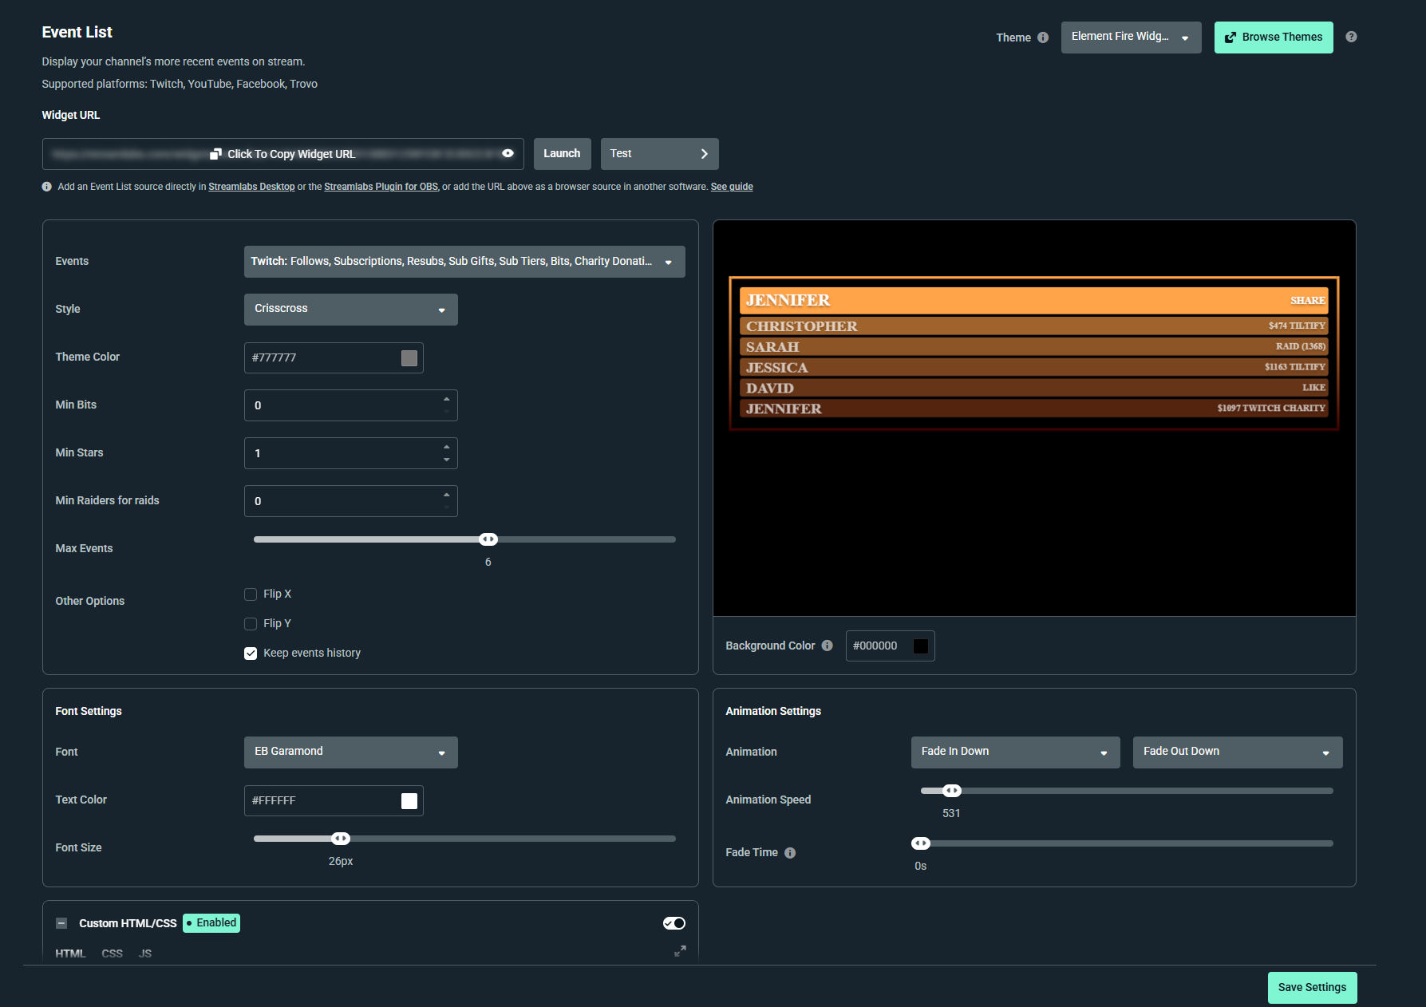The image size is (1426, 1007).
Task: Click the Background Color info icon
Action: 828,646
